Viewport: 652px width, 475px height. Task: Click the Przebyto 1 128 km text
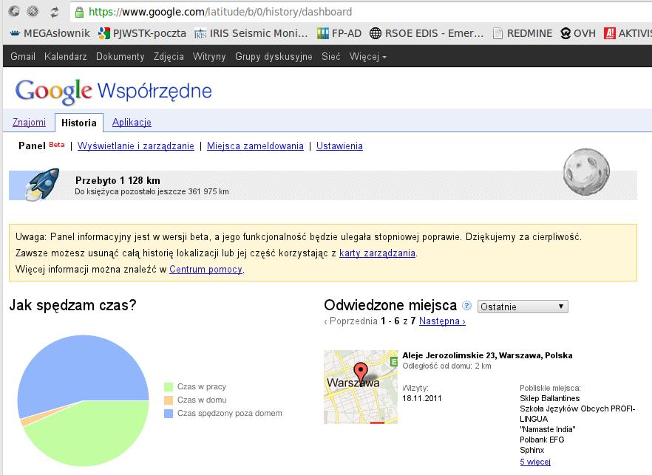118,180
